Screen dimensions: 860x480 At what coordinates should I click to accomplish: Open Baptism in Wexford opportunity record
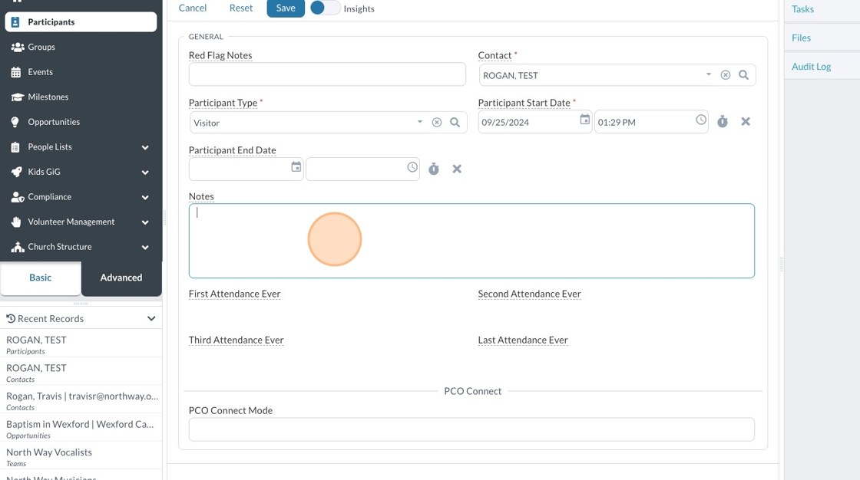pos(81,429)
